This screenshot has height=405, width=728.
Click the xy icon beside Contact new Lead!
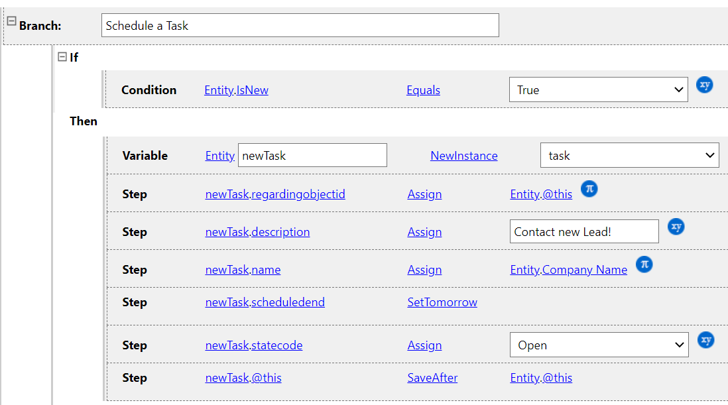(676, 227)
